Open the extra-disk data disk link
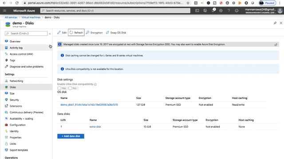This screenshot has width=284, height=159. 95,127
